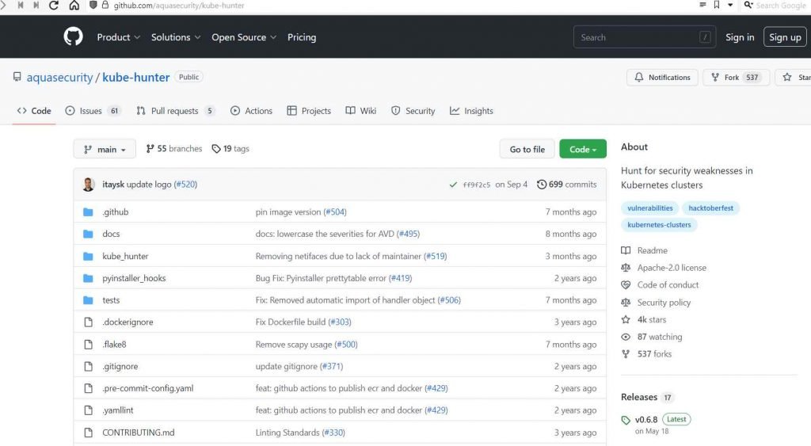Open the Projects tab
This screenshot has width=811, height=446.
(x=309, y=111)
